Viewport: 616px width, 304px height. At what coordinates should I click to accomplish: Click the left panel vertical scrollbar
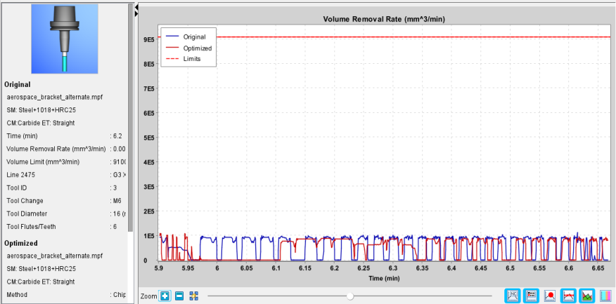130,118
